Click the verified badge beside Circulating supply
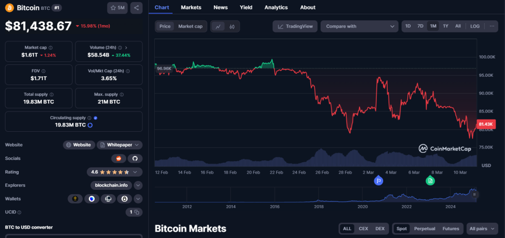This screenshot has width=505, height=238. point(95,118)
